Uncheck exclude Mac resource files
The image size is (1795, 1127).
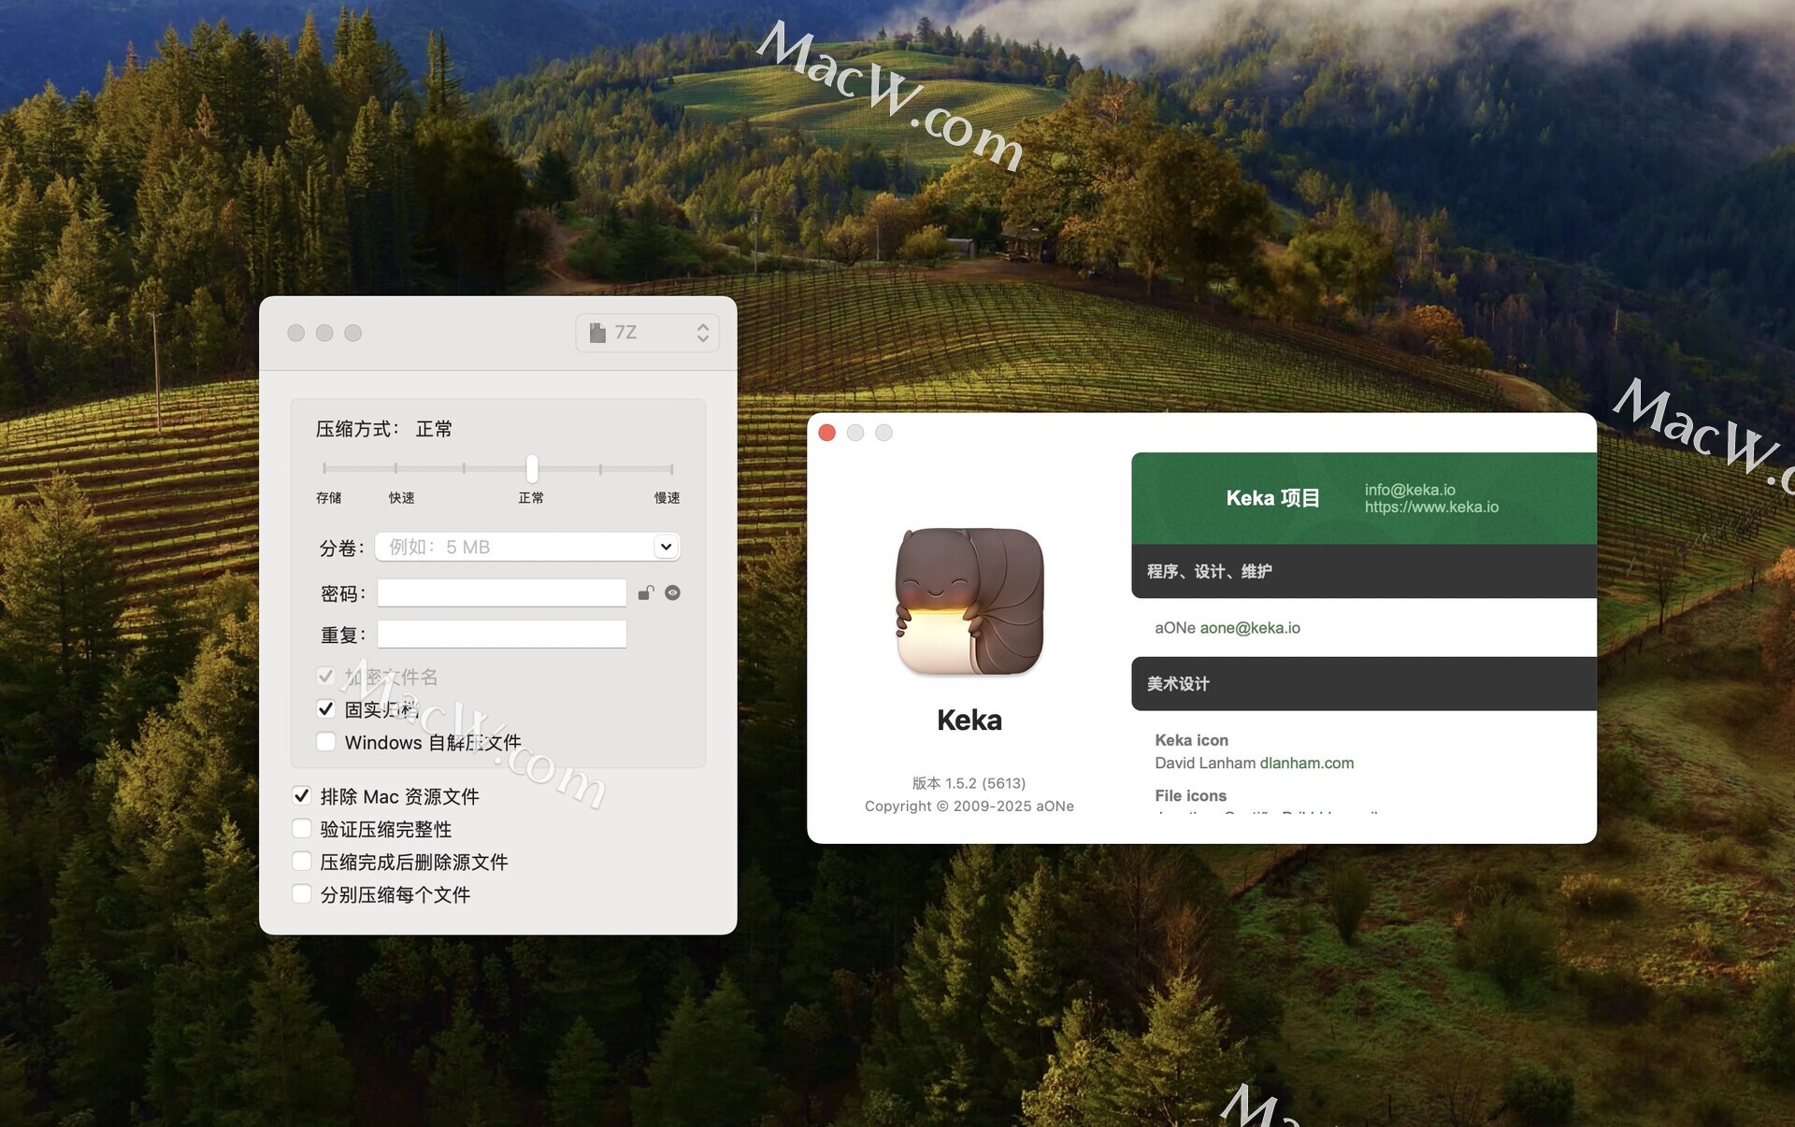tap(302, 795)
